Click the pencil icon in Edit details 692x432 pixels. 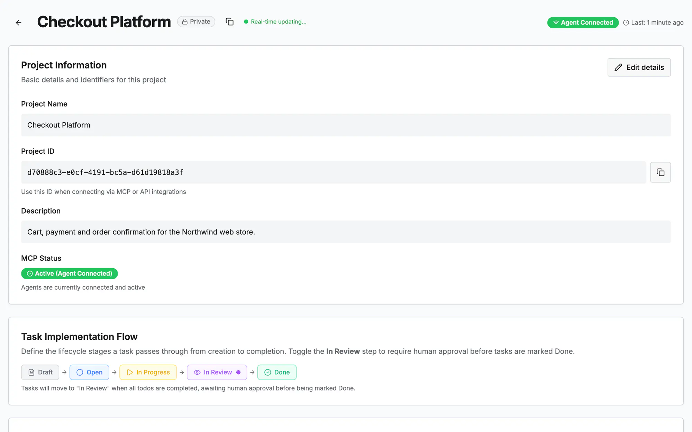coord(618,67)
